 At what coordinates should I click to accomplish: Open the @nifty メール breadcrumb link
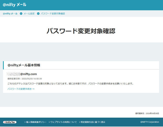pyautogui.click(x=10, y=14)
